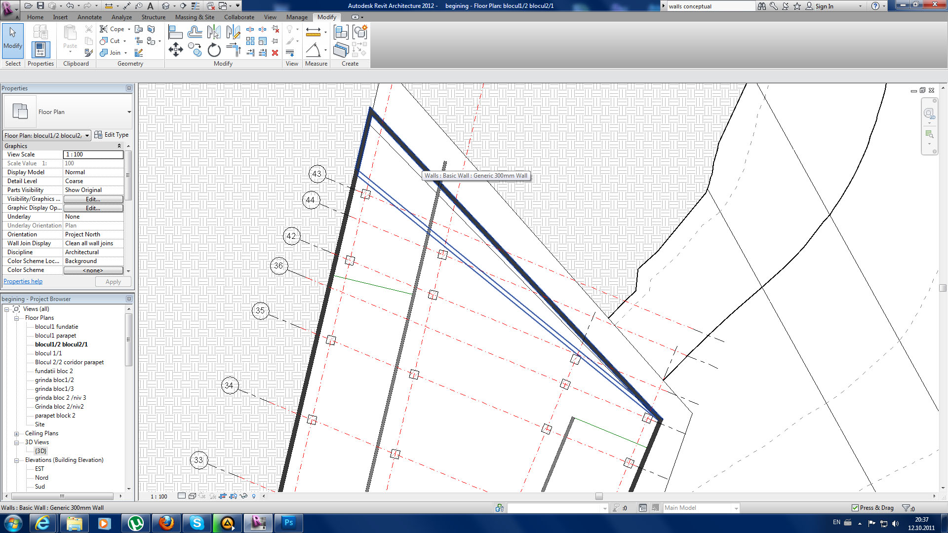Click the Rotate tool icon
The image size is (948, 533).
point(214,50)
